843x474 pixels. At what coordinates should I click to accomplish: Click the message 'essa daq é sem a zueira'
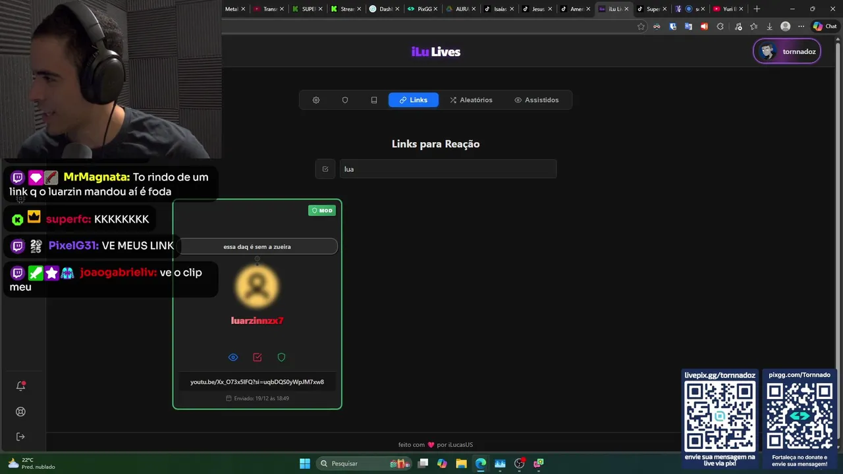(258, 247)
